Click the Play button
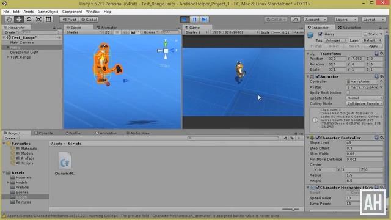 click(x=185, y=20)
